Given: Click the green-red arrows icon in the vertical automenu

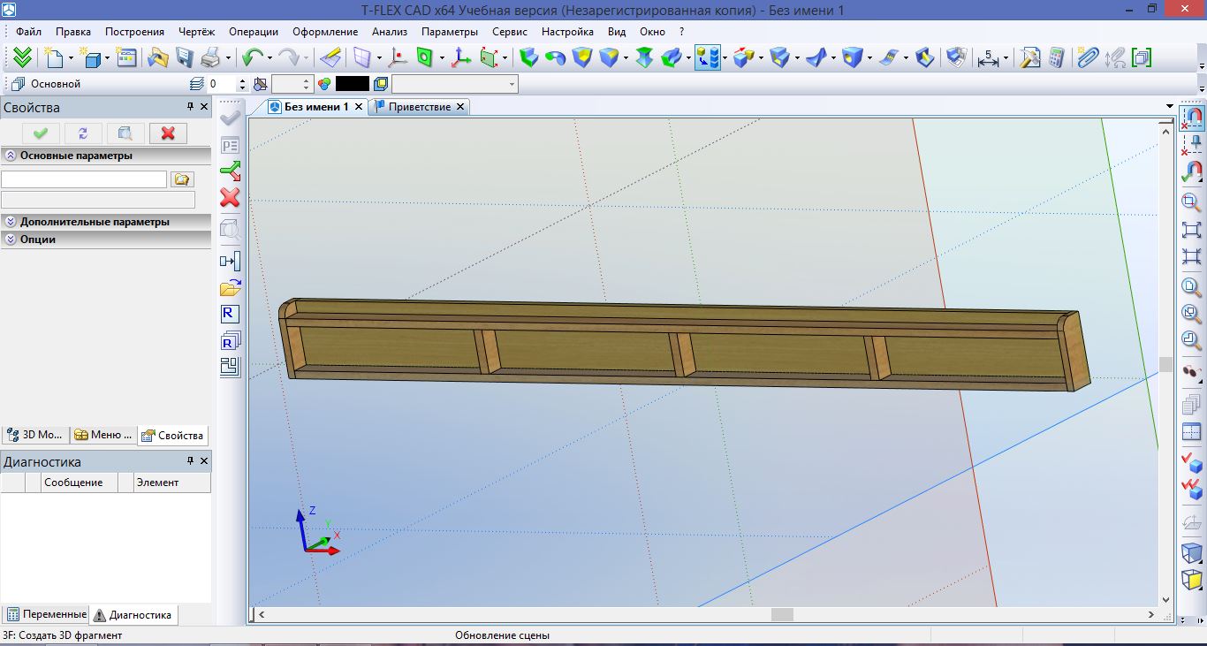Looking at the screenshot, I should pos(230,171).
